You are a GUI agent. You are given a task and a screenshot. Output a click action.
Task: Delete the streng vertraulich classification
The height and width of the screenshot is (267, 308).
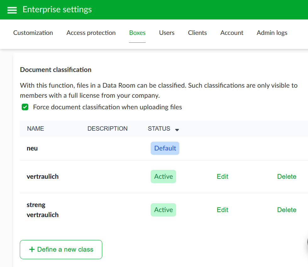(287, 210)
